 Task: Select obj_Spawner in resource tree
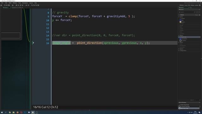coord(184,39)
